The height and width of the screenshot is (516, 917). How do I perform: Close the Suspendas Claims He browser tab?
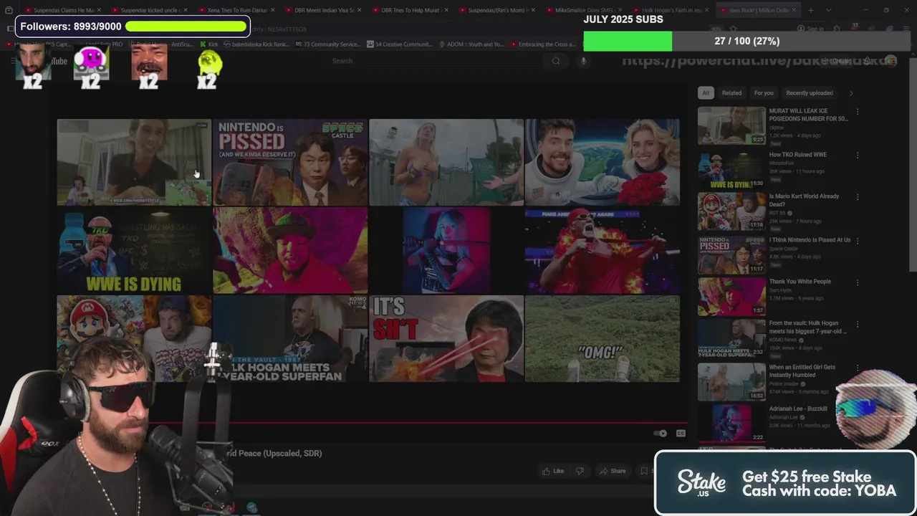[99, 11]
